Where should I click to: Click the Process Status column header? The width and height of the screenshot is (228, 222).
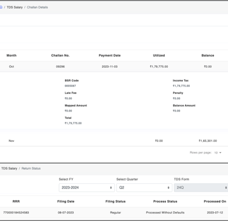165,201
